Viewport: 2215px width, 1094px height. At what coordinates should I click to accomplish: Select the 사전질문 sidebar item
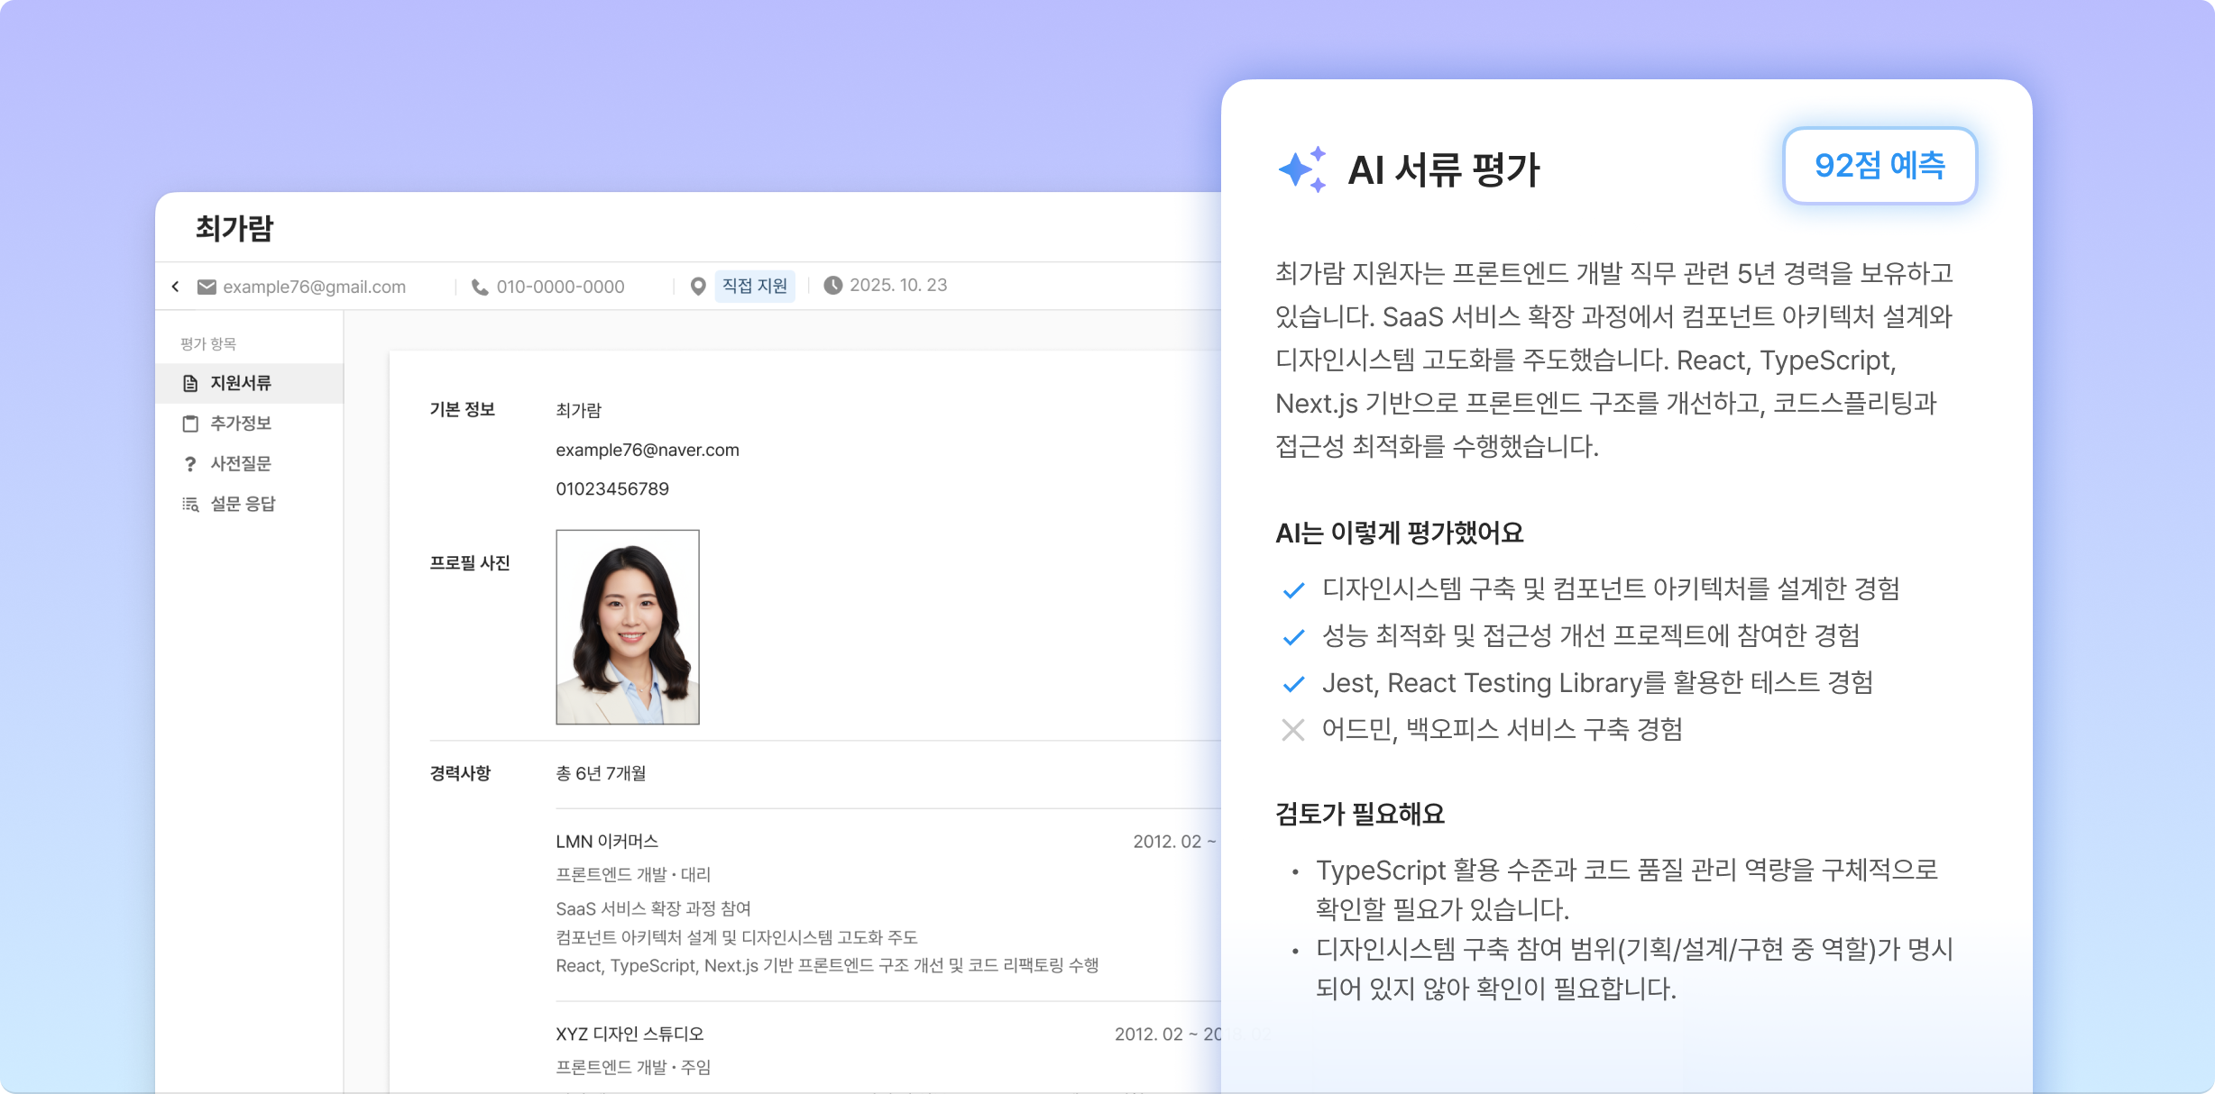click(240, 464)
